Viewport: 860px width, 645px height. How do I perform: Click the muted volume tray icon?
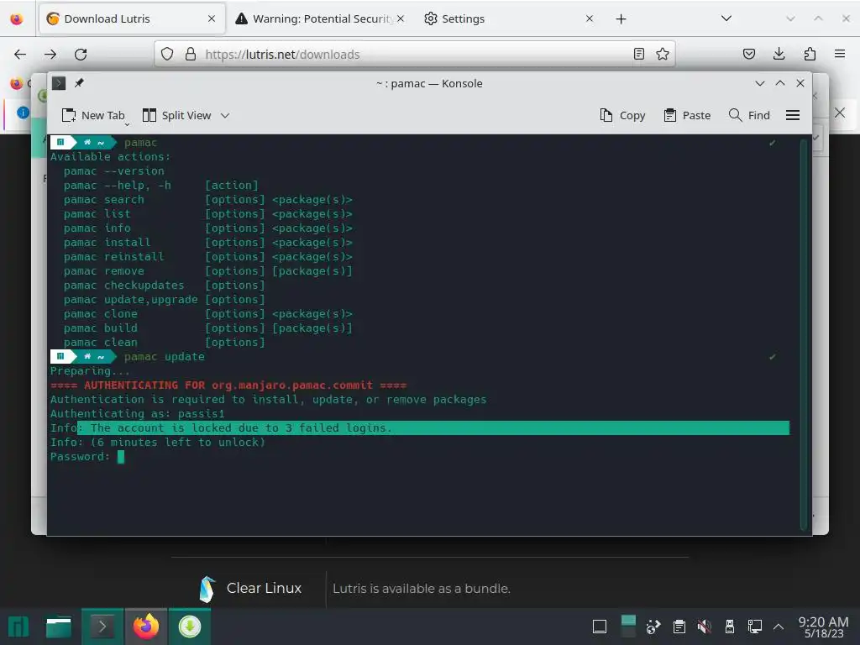pos(705,627)
